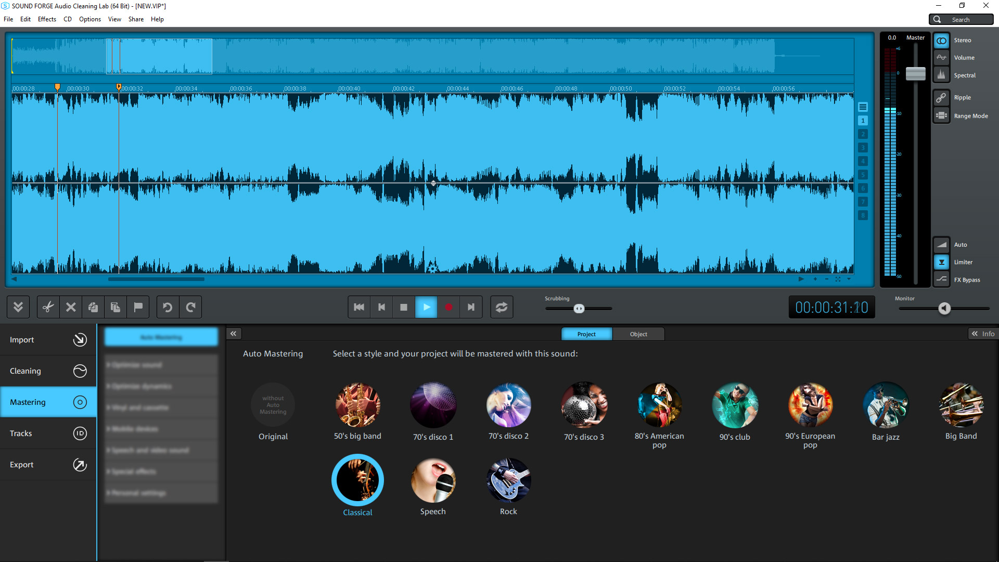Toggle Ripple editing mode
The width and height of the screenshot is (999, 562).
pos(942,97)
